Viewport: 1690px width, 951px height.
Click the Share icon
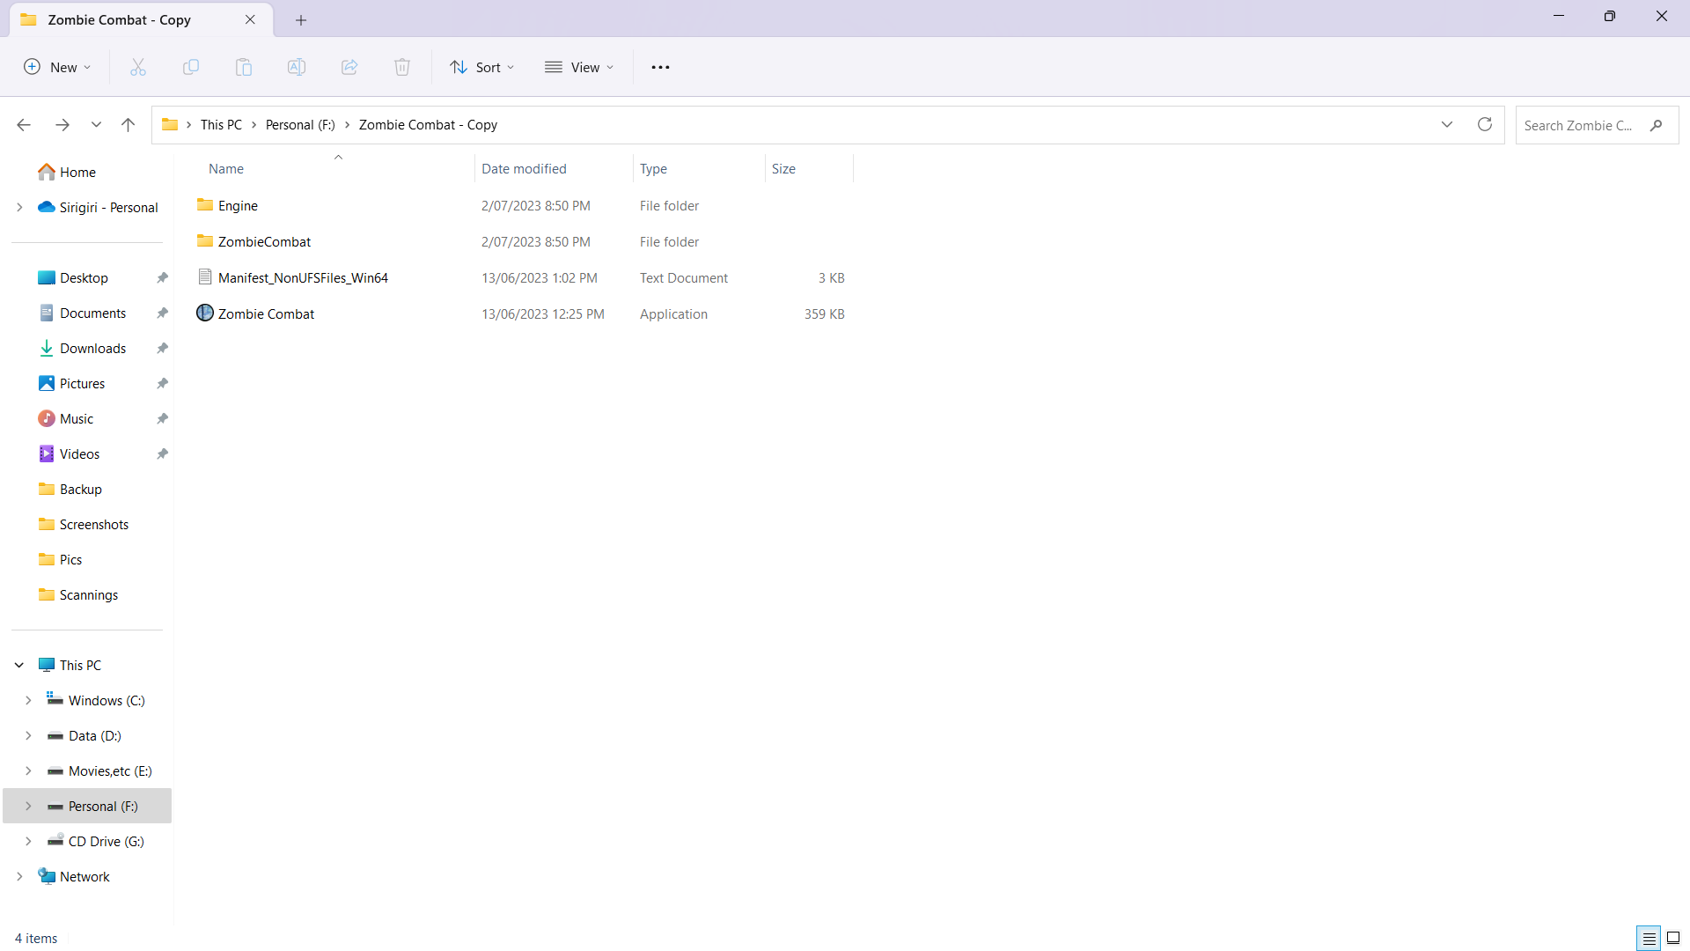tap(349, 67)
